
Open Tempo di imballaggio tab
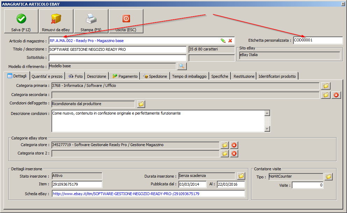point(189,76)
